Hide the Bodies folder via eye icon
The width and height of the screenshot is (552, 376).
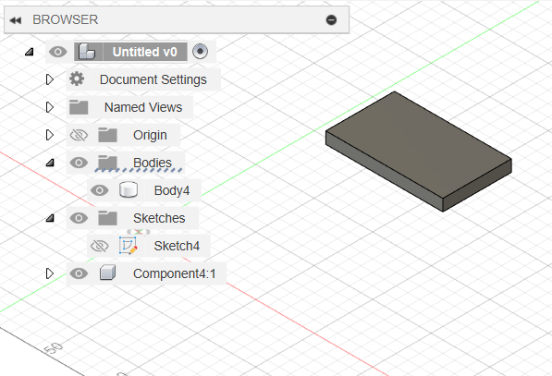click(x=79, y=163)
